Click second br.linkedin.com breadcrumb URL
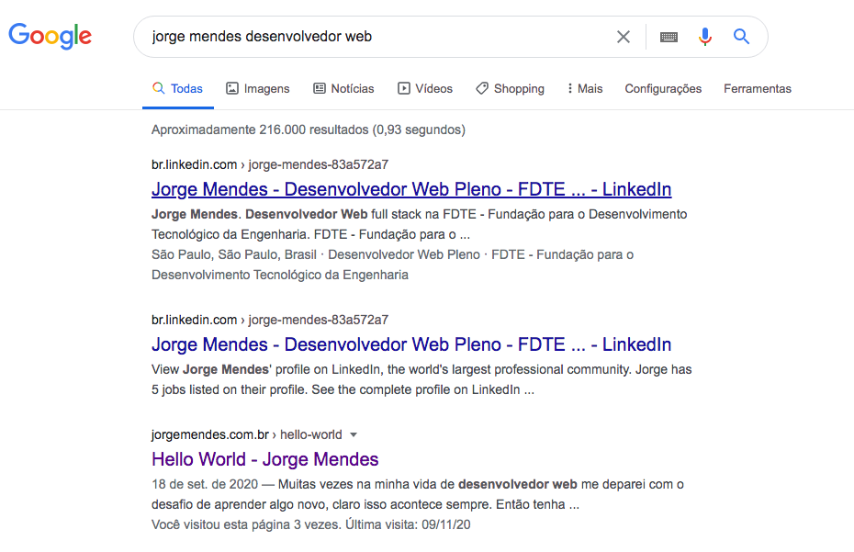This screenshot has height=552, width=854. (270, 320)
